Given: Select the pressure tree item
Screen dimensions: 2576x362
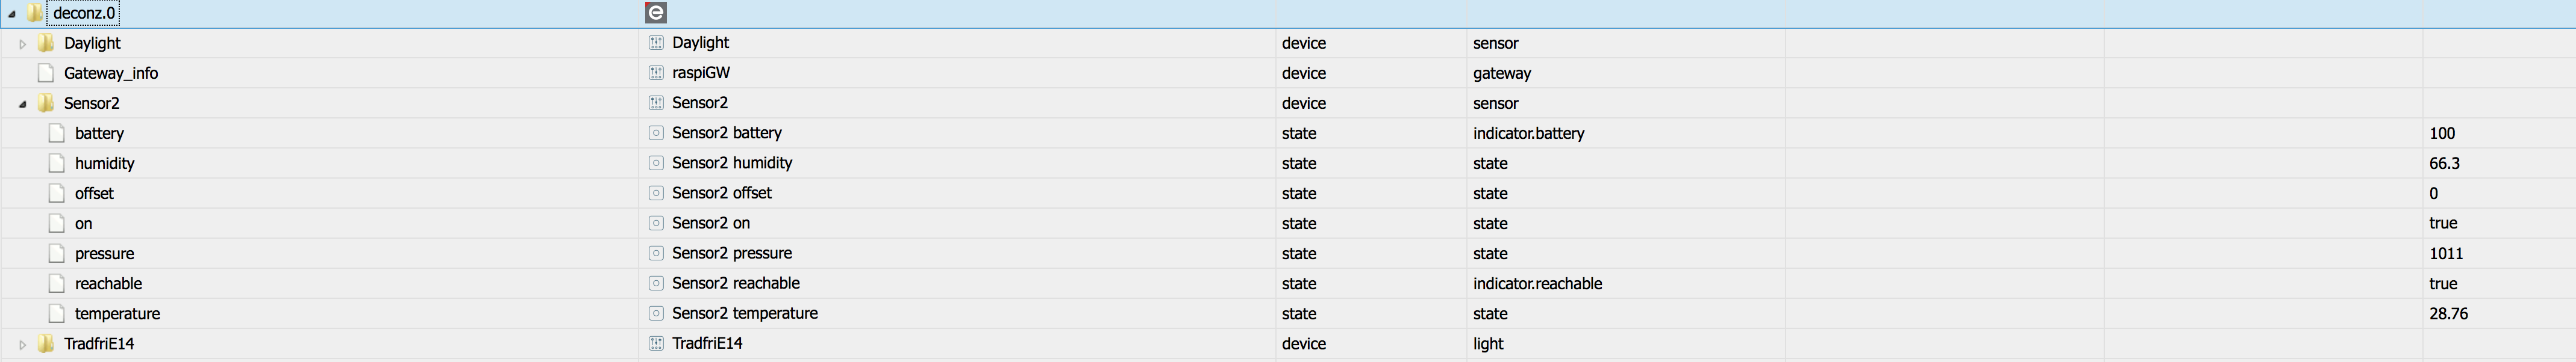Looking at the screenshot, I should [104, 253].
